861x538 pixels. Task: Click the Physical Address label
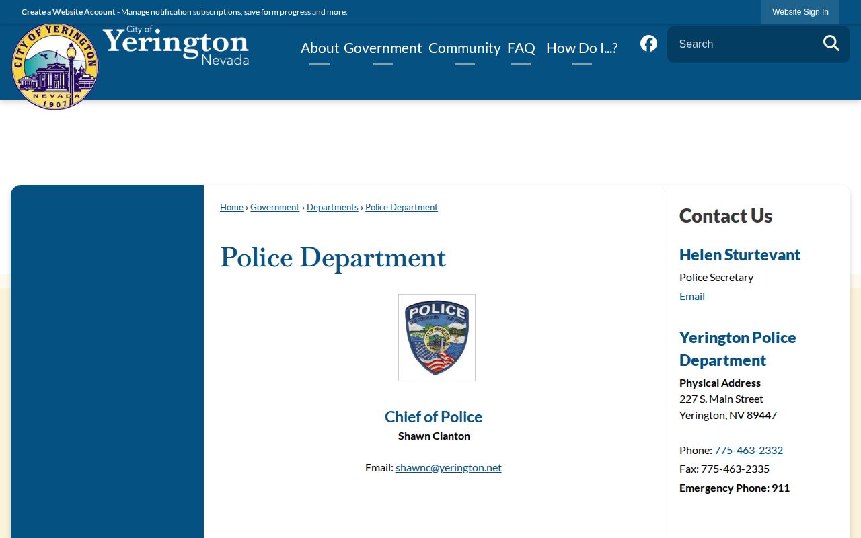[720, 383]
